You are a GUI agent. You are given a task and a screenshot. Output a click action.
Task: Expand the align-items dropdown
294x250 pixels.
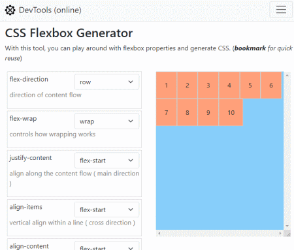[x=106, y=210]
